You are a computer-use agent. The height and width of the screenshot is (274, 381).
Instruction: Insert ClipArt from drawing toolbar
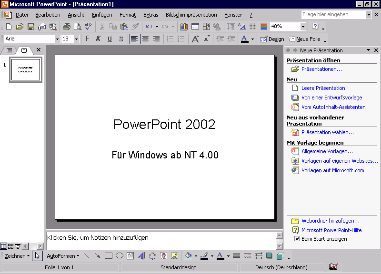click(x=163, y=256)
